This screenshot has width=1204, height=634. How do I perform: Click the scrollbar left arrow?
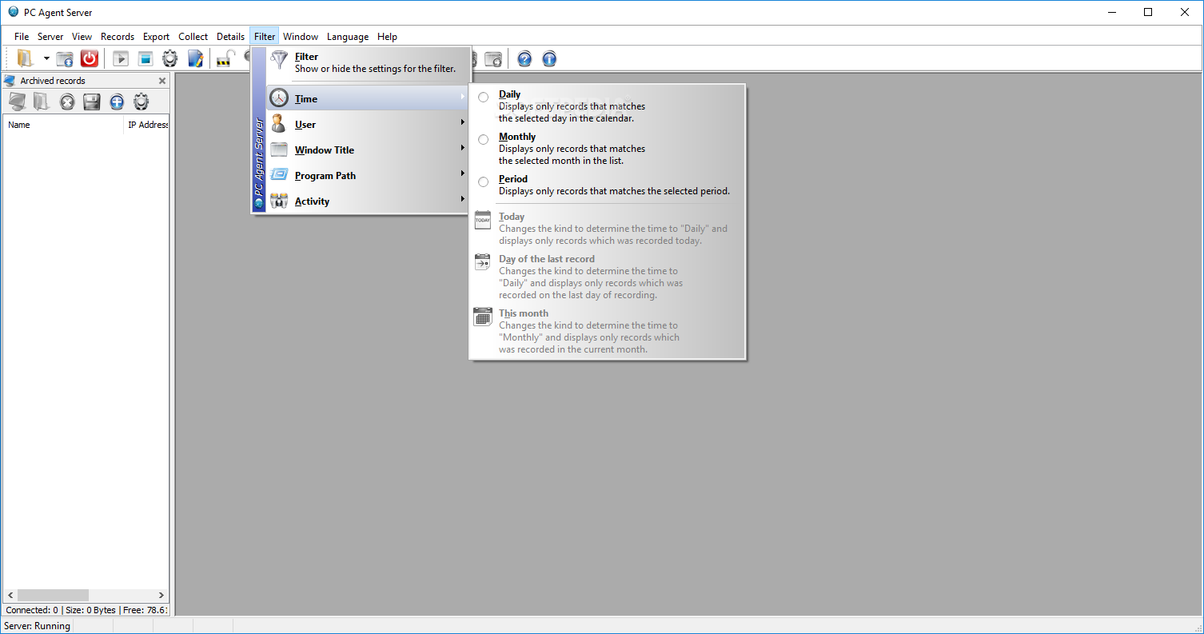pyautogui.click(x=10, y=595)
